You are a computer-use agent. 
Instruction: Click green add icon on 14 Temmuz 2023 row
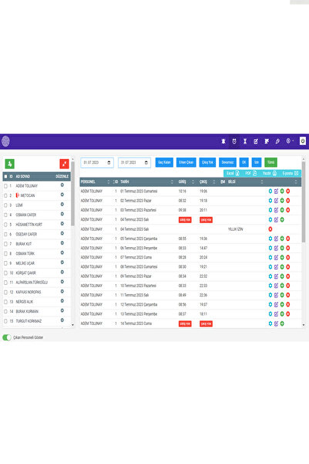point(282,323)
